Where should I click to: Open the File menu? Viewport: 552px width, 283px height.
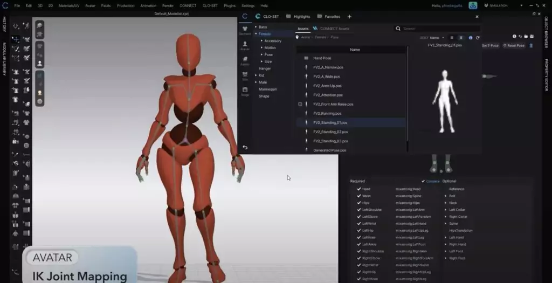click(17, 5)
